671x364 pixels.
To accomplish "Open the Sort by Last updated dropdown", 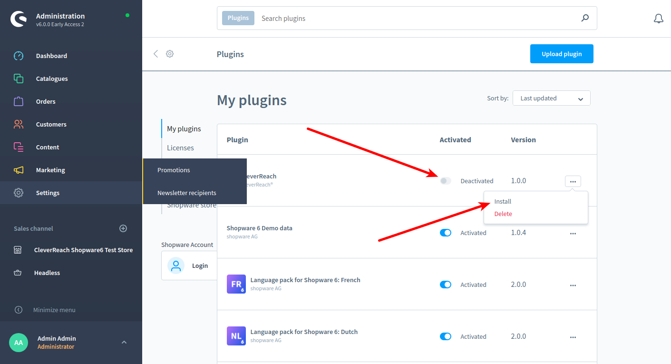I will 551,98.
